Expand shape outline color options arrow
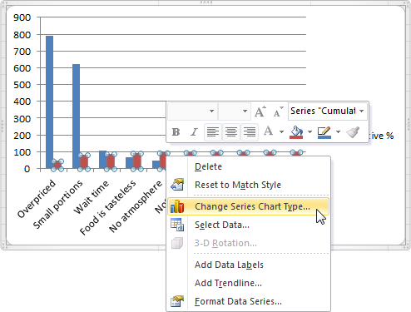This screenshot has width=411, height=312. pyautogui.click(x=338, y=131)
